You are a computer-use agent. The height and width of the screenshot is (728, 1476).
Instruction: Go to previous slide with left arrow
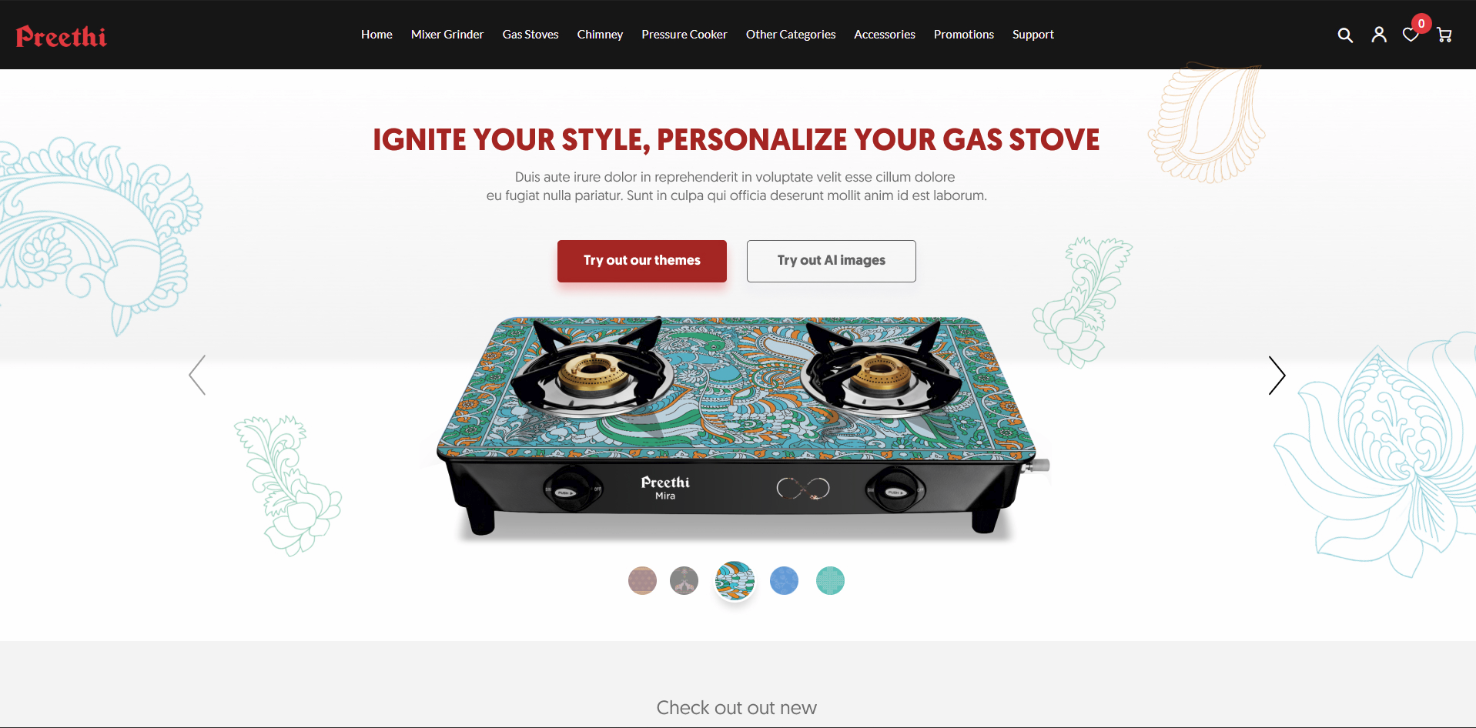198,376
